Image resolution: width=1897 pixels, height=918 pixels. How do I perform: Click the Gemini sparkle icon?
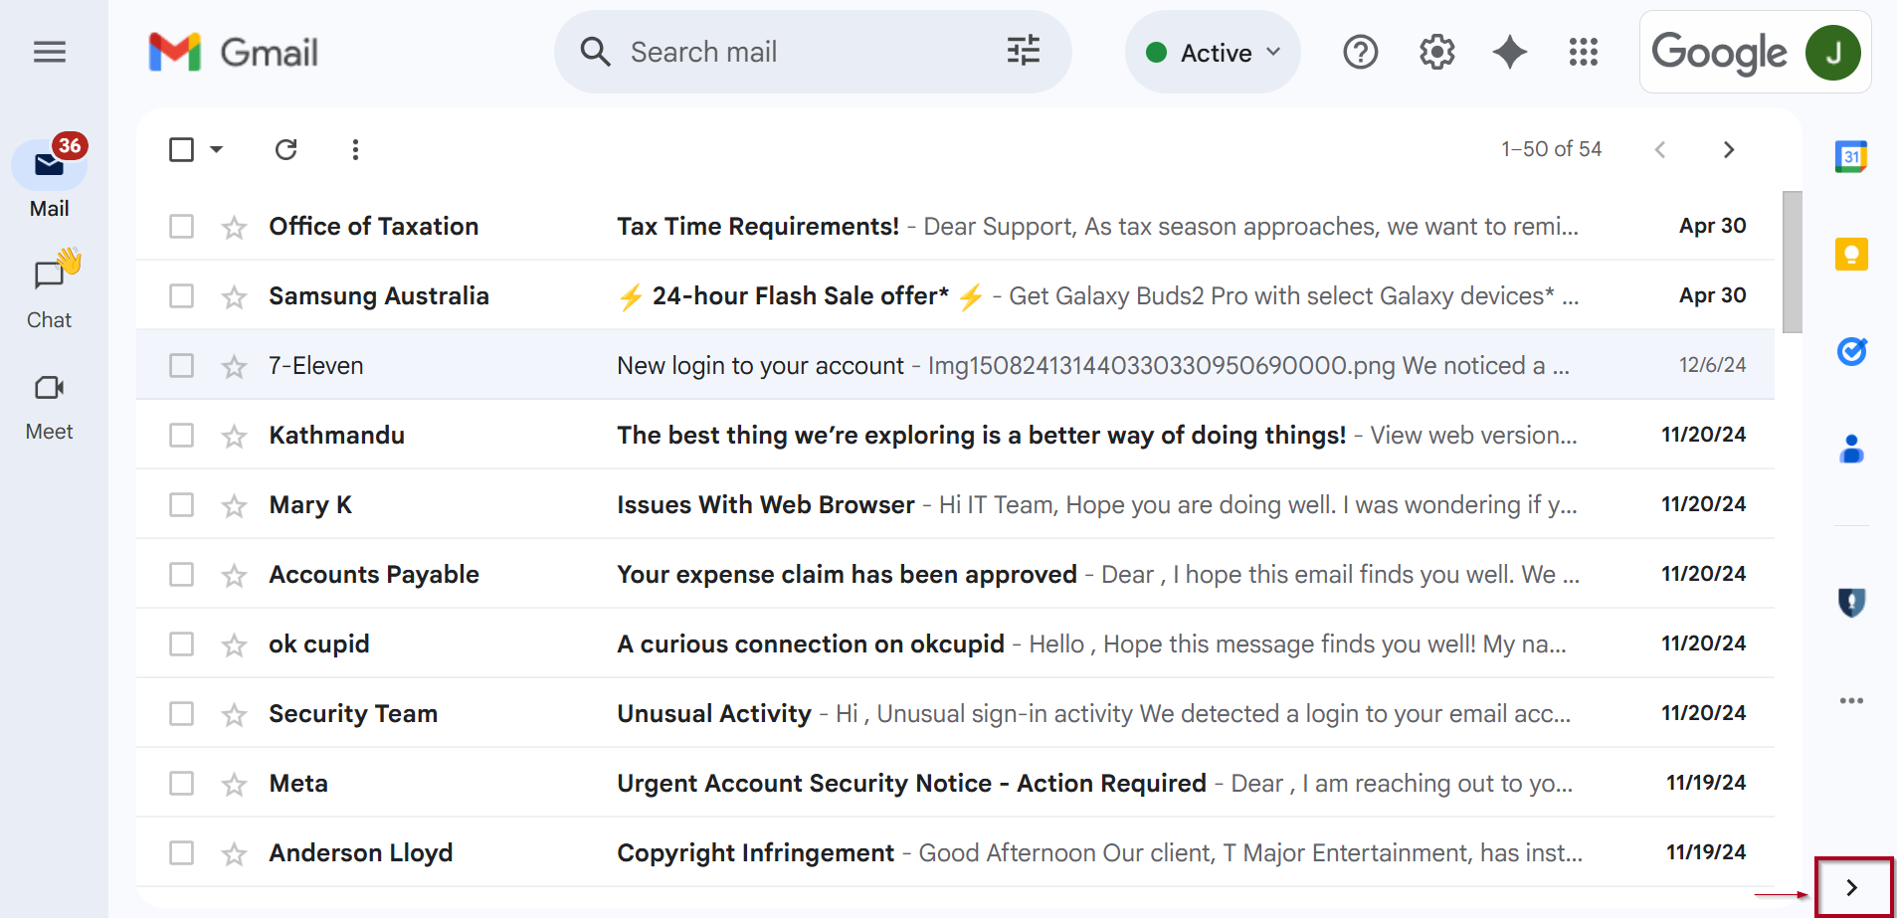(1509, 52)
